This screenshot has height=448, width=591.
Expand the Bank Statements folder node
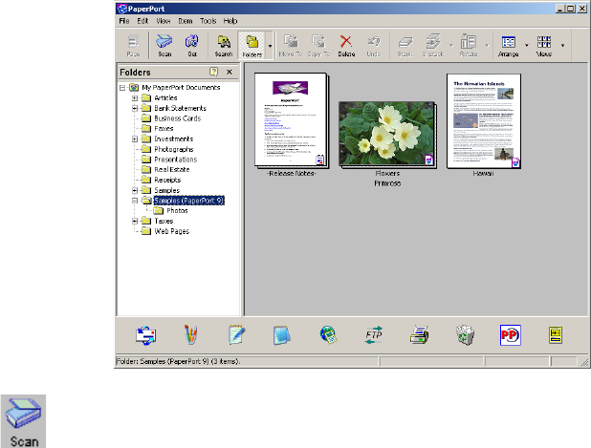click(135, 109)
